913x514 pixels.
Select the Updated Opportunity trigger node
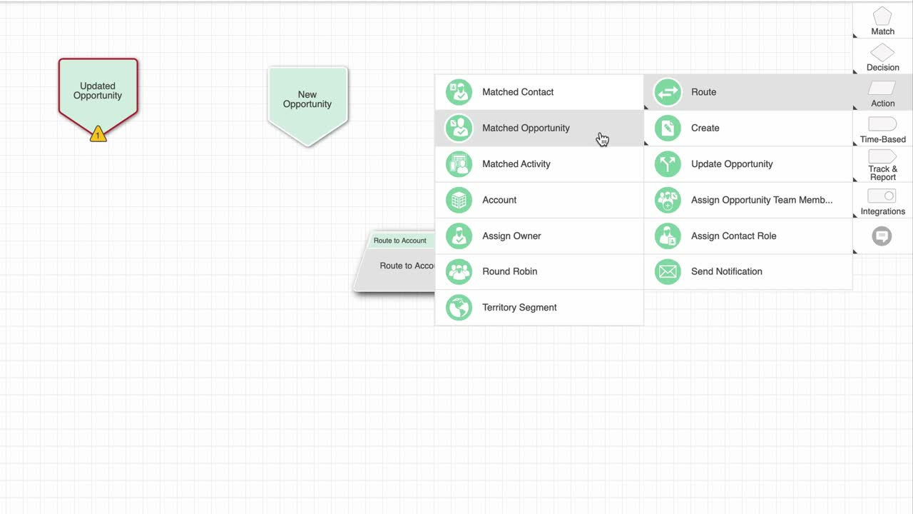pos(98,96)
